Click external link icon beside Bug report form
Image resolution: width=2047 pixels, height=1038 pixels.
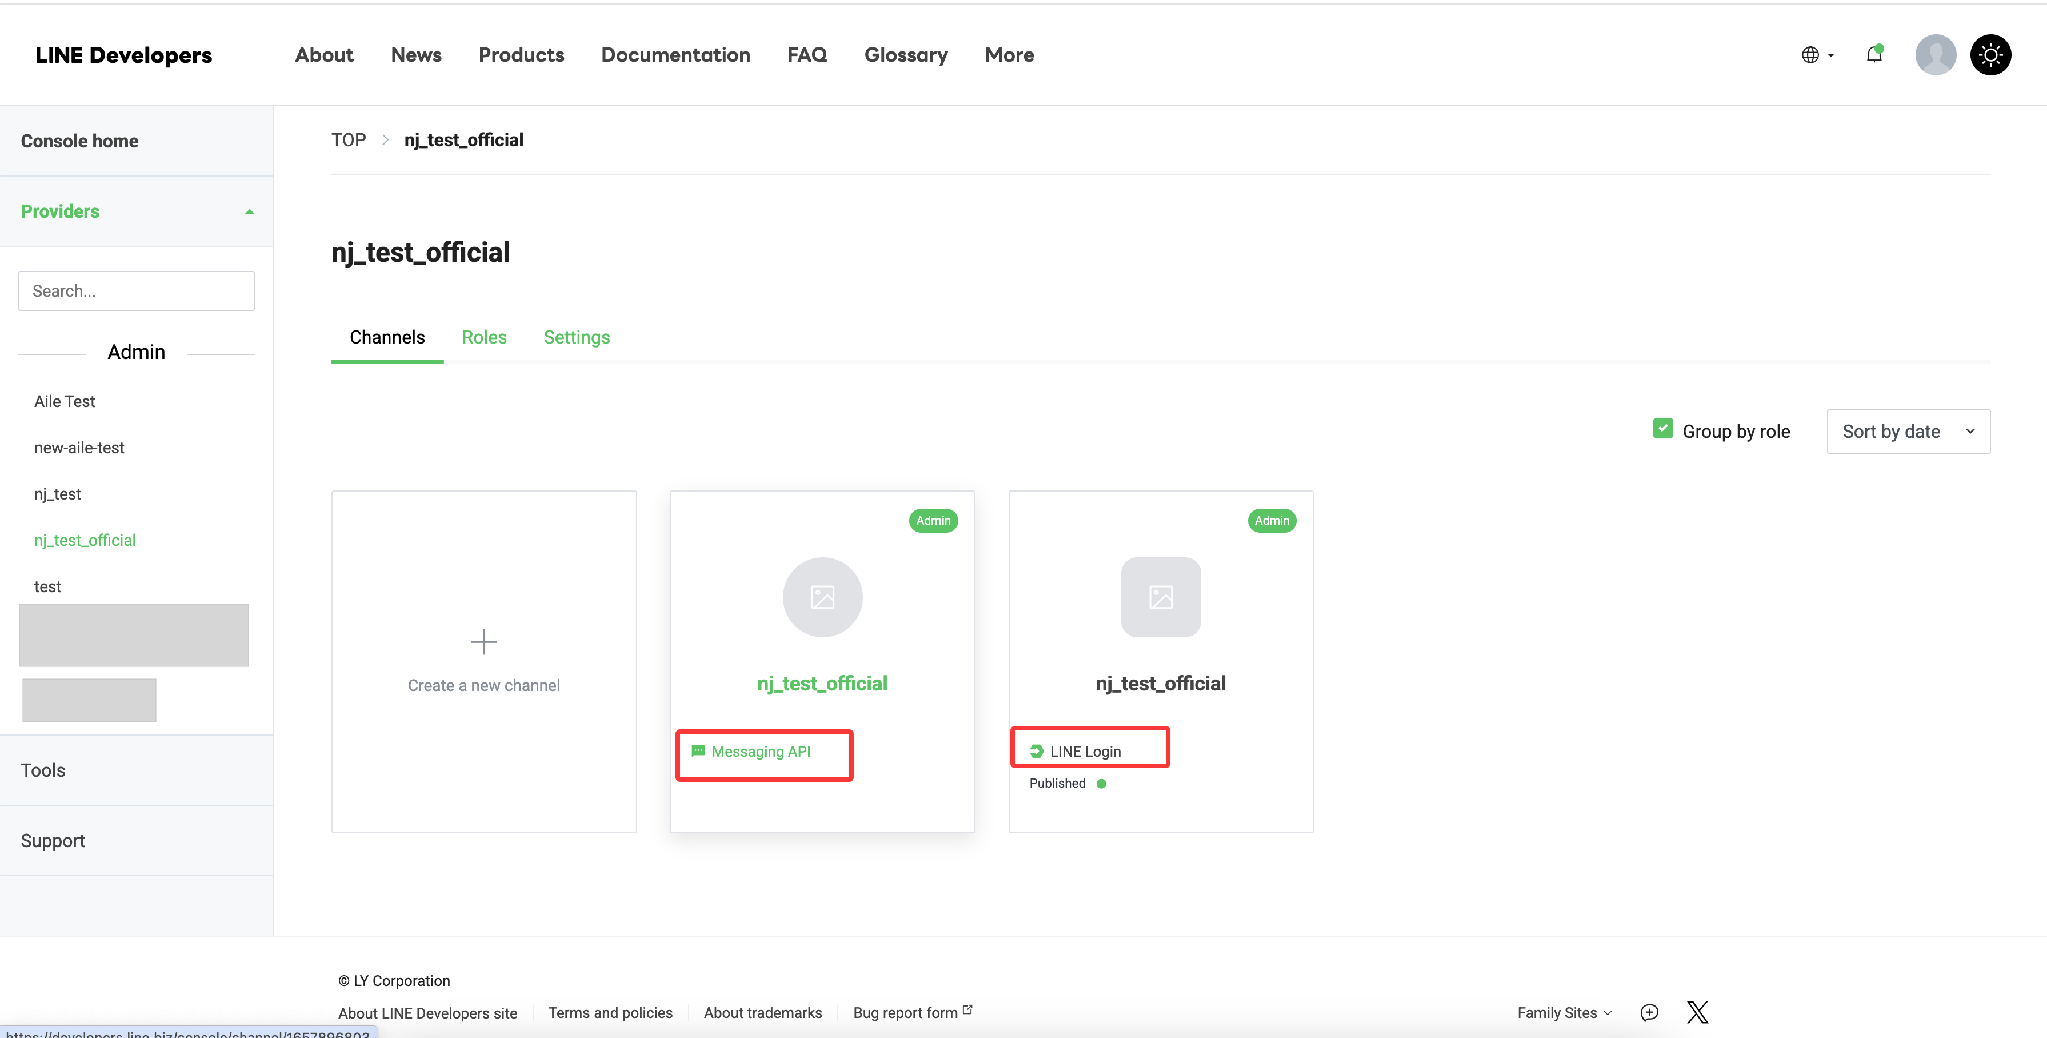tap(967, 1009)
